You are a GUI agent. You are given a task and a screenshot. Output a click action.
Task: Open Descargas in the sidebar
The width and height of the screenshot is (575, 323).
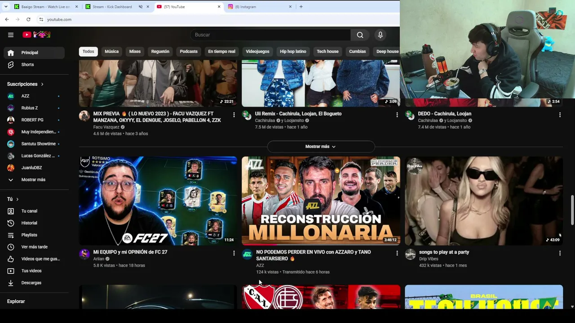34,283
